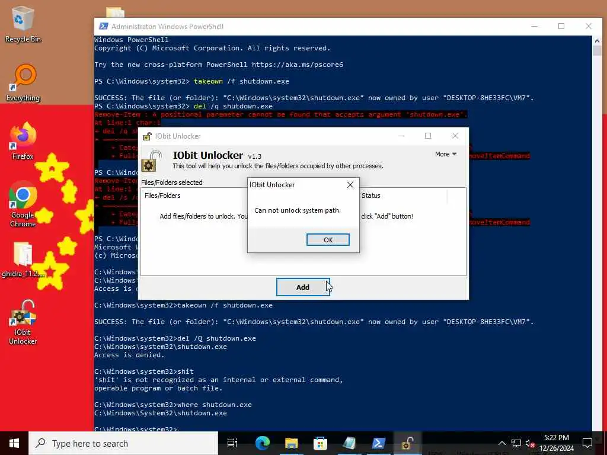Minimize the PowerShell window
The height and width of the screenshot is (455, 607).
pos(535,26)
